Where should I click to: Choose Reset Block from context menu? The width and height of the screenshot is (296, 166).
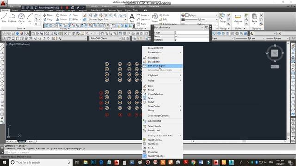162,58
